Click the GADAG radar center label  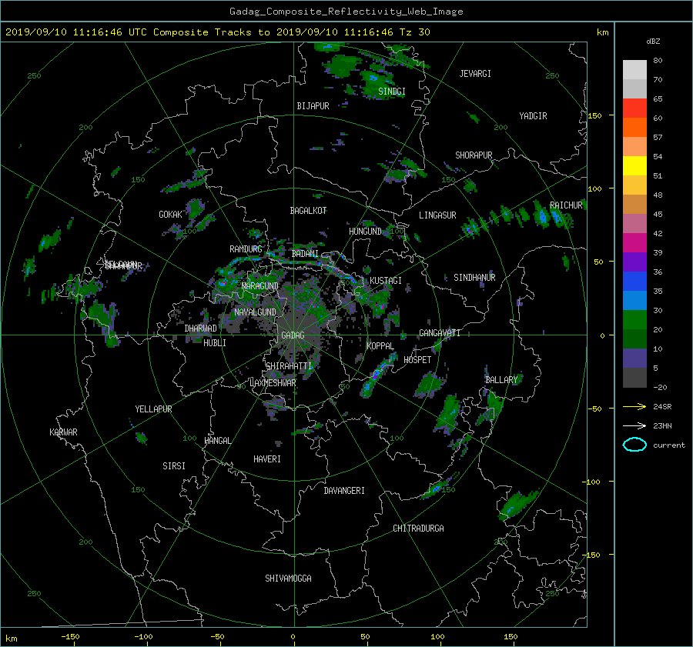click(293, 335)
